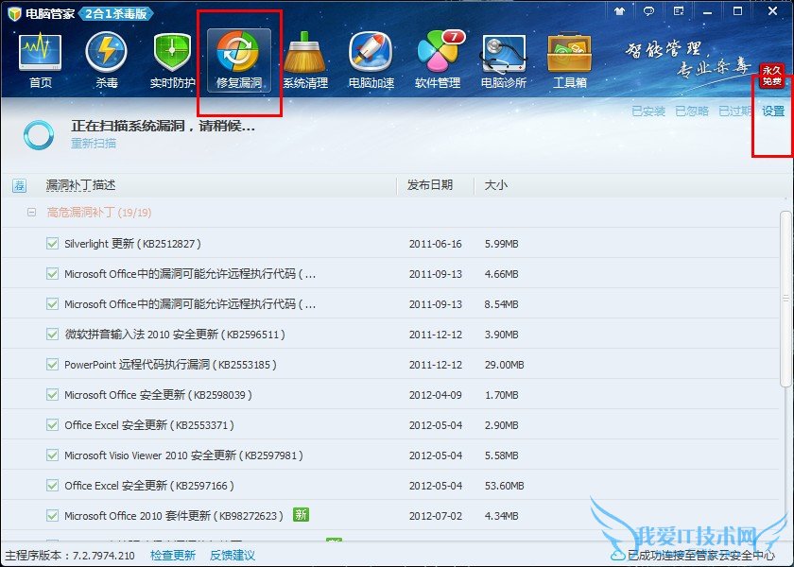Click the 2合1杀毒版 label
Image resolution: width=794 pixels, height=567 pixels.
116,13
